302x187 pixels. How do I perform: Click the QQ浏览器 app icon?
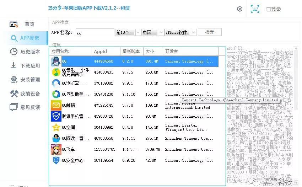pos(56,83)
